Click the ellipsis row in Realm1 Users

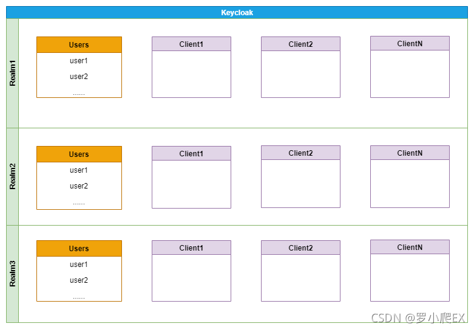(79, 94)
